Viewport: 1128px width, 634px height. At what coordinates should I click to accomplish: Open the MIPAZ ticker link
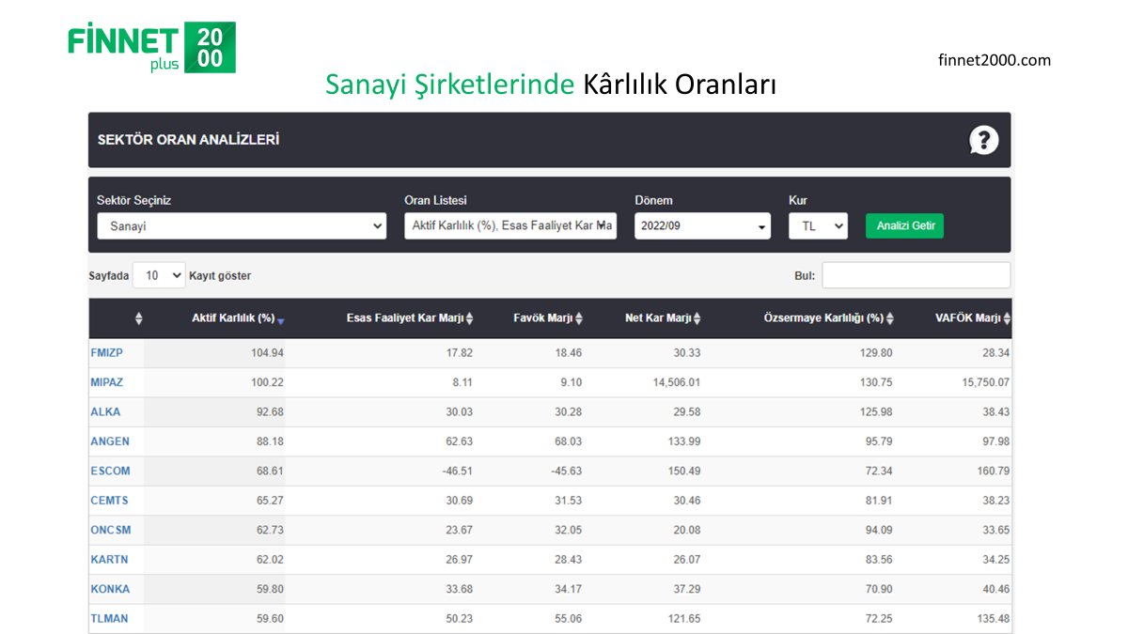click(x=106, y=382)
